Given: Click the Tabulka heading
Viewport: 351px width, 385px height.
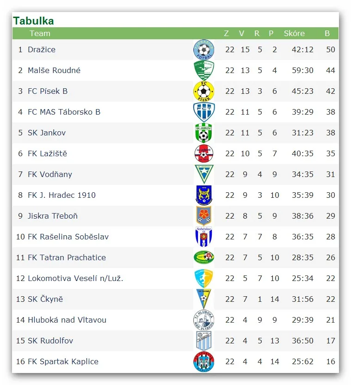Looking at the screenshot, I should point(33,21).
